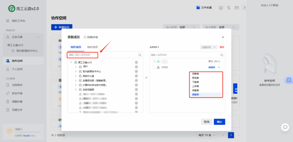Expand the 计算机科学与技术学院 tree node

[x=76, y=85]
